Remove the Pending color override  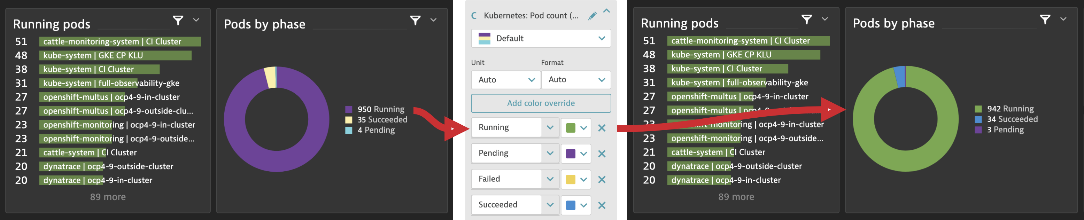[602, 154]
